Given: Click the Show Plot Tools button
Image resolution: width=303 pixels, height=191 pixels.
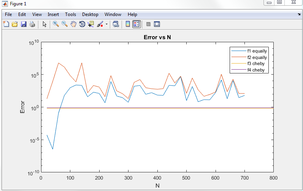Looking at the screenshot, I should tap(157, 24).
